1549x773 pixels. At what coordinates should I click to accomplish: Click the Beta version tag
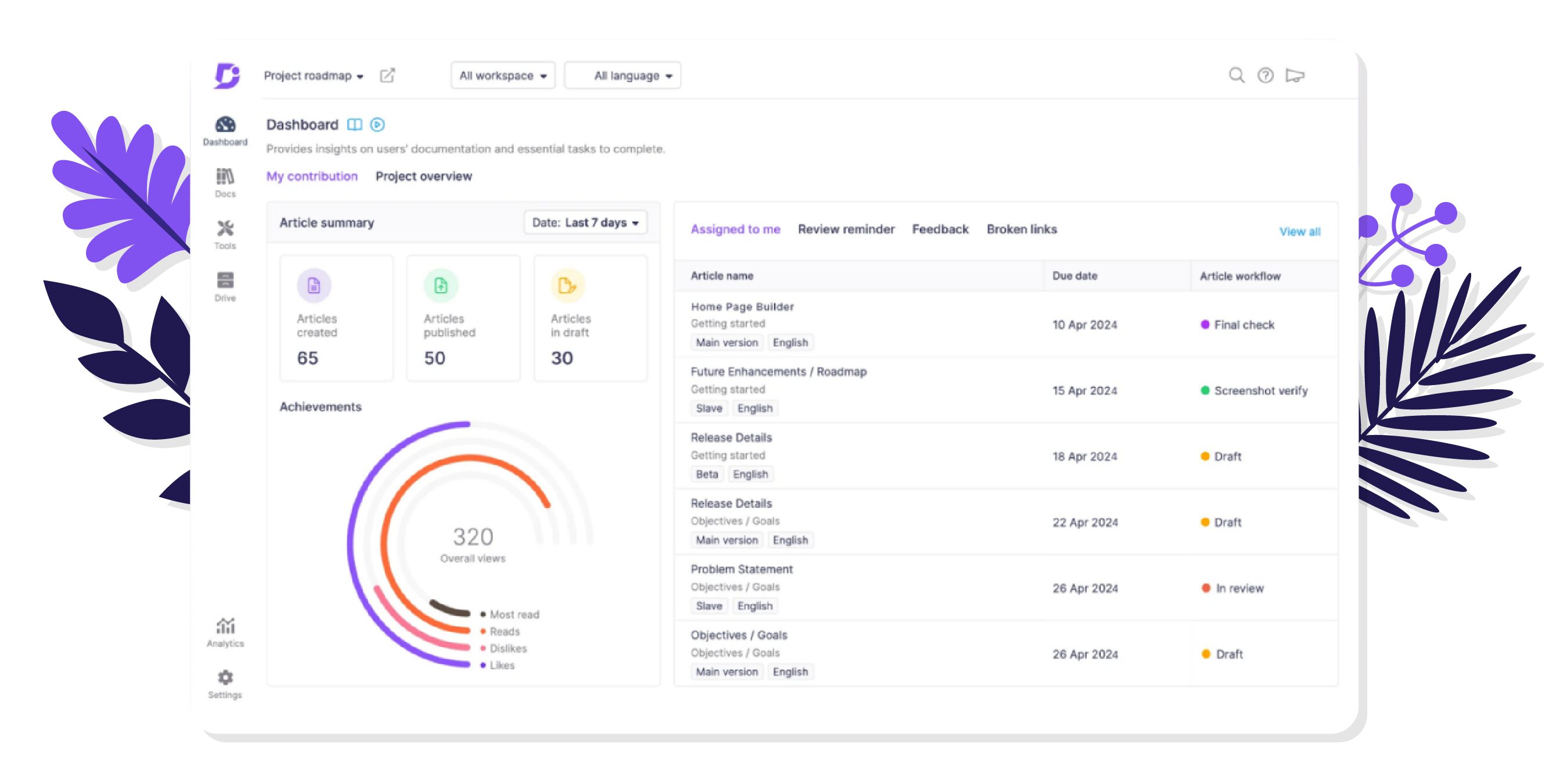click(x=707, y=474)
